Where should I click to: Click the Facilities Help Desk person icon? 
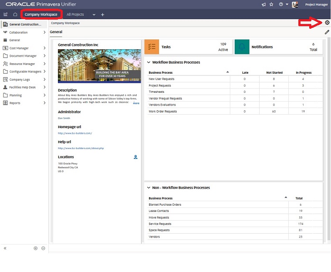point(6,87)
